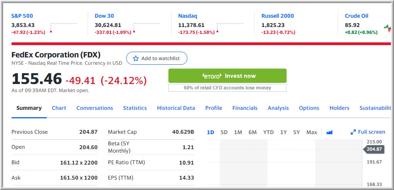
Task: Click the Dow 30 mini sparkline chart
Action: tap(146, 28)
